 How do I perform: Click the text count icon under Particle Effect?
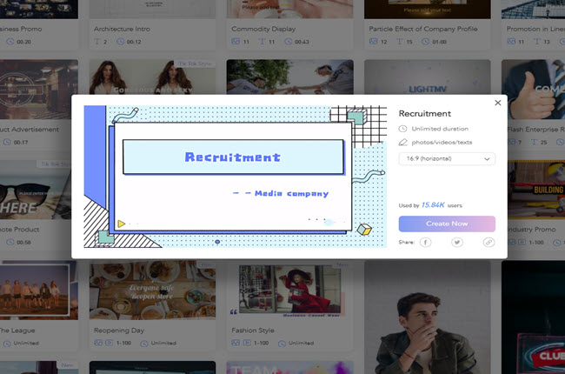click(399, 42)
